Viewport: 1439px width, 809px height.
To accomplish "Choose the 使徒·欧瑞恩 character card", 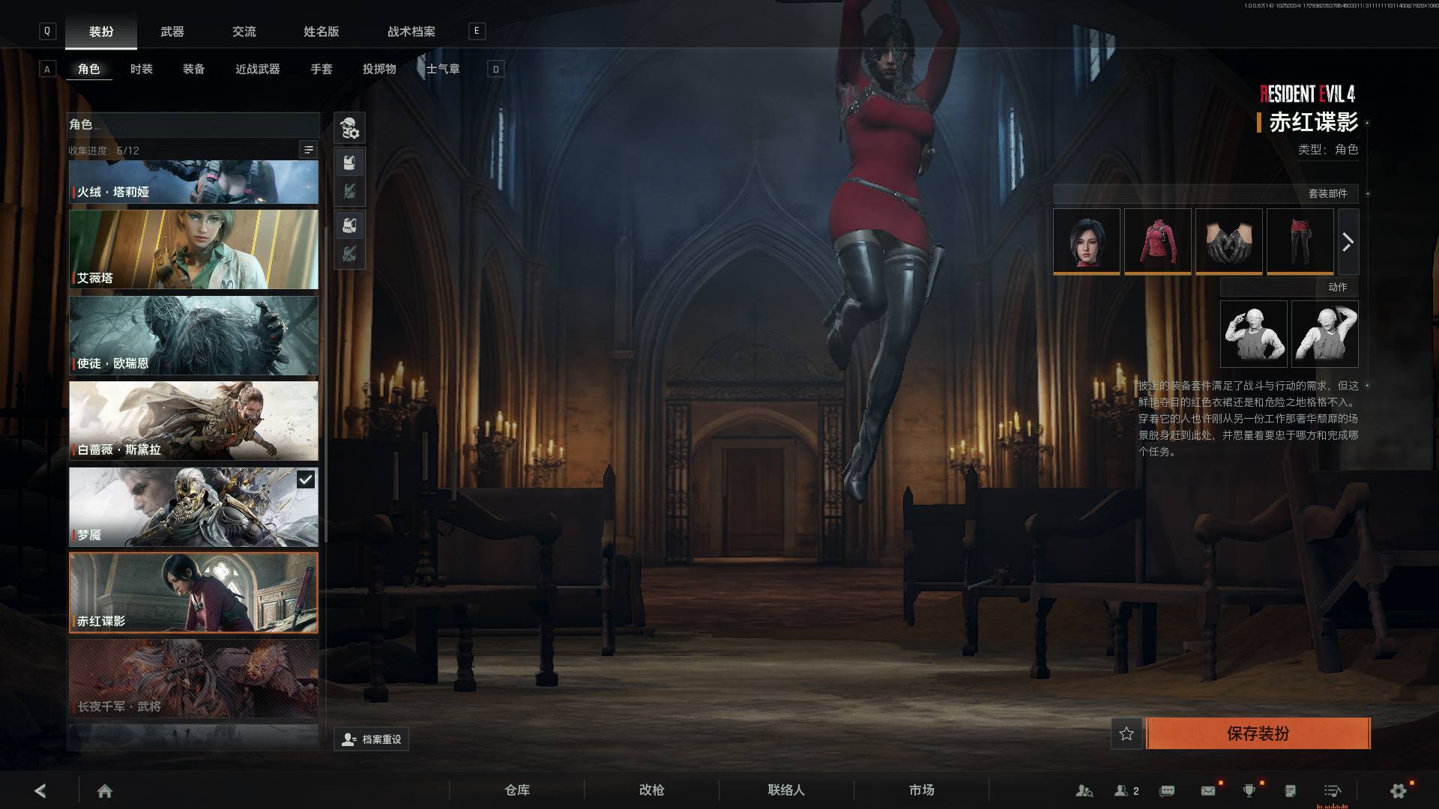I will tap(193, 335).
